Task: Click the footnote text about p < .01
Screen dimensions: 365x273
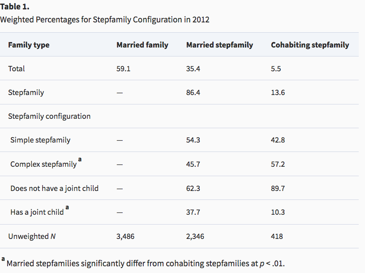Action: click(145, 263)
